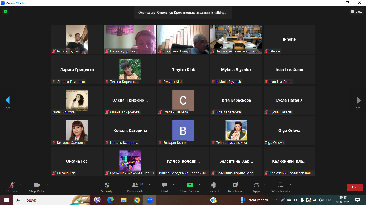Open the Participants panel
This screenshot has height=205, width=366.
[x=135, y=187]
